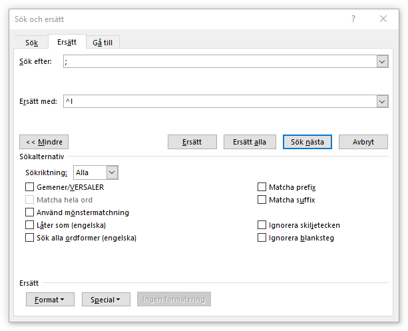Toggle the Ignorera skiljetecken checkbox
The image size is (408, 331).
click(x=262, y=225)
